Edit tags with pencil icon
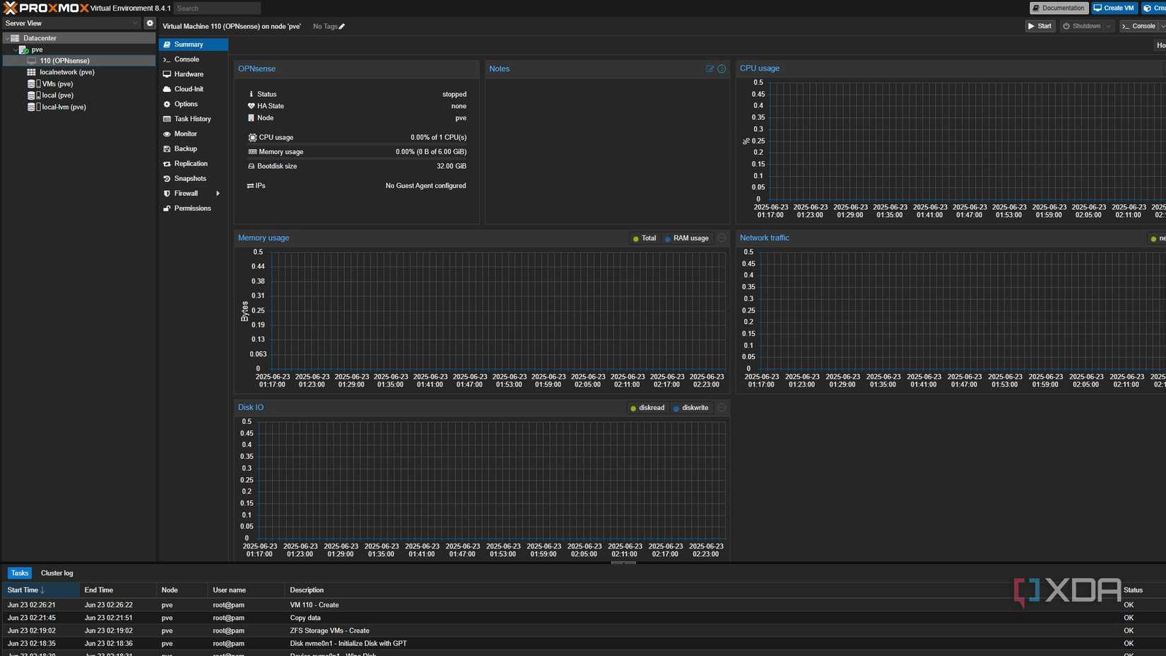Screen dimensions: 1166x656 [x=342, y=27]
